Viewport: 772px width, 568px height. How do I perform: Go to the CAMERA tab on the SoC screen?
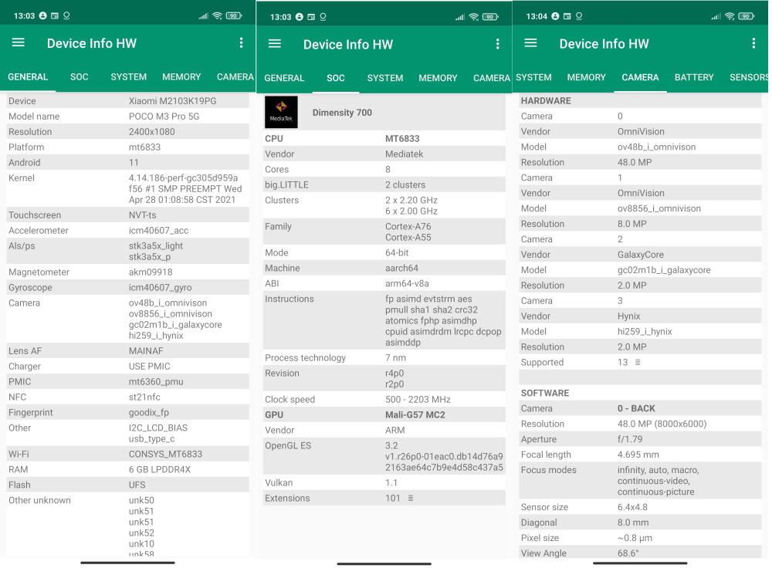492,78
